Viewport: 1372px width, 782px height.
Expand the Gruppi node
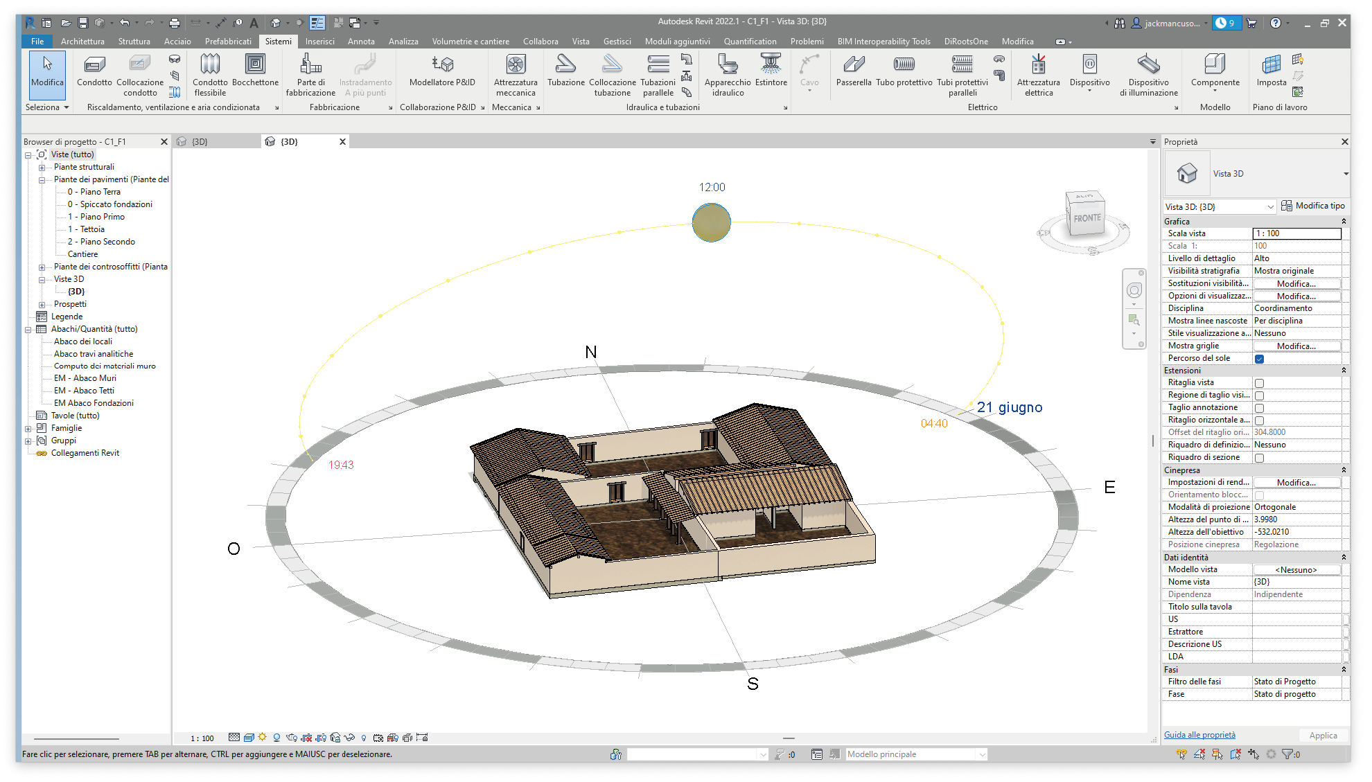click(28, 441)
